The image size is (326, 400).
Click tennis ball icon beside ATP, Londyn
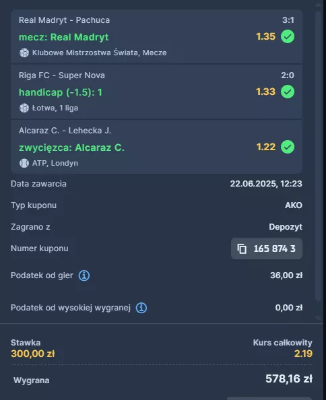24,163
